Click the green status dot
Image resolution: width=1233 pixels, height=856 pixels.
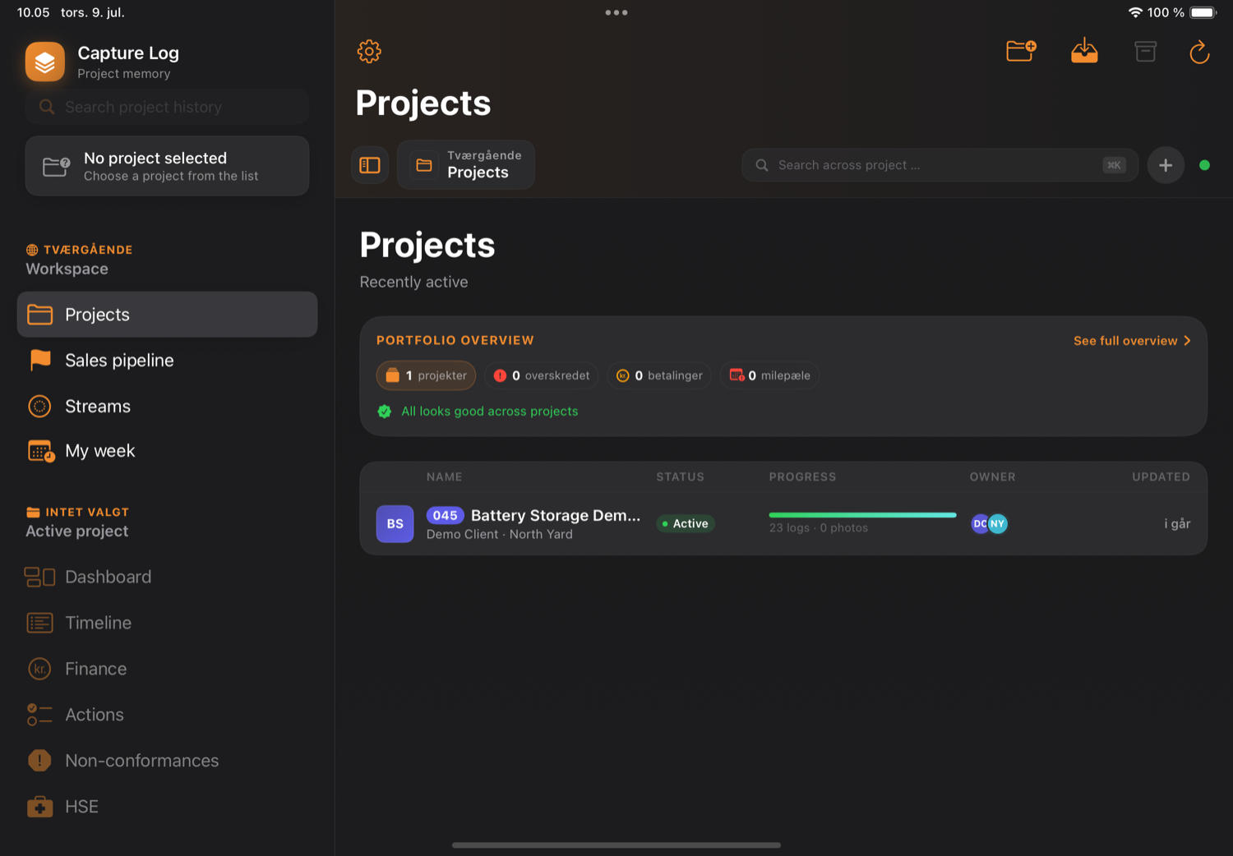[1204, 165]
